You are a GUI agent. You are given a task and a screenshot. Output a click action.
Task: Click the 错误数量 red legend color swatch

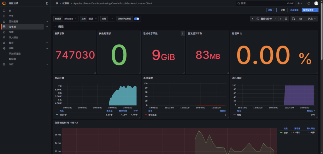[x=145, y=115]
